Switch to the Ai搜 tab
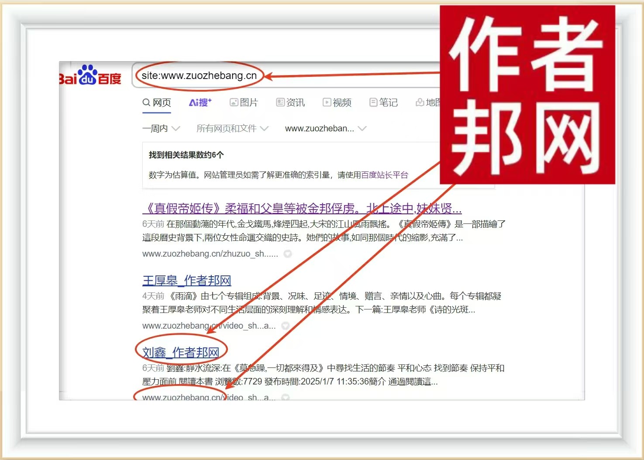644x460 pixels. 200,103
